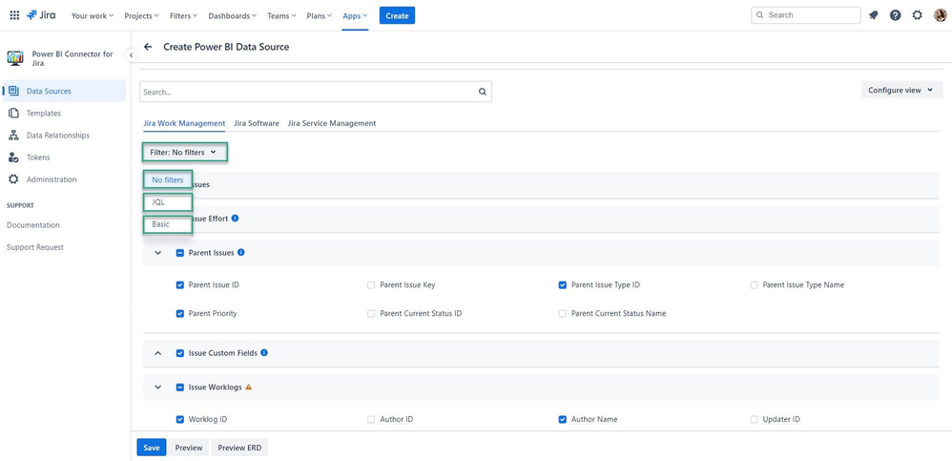Switch to Jira Service Management tab
This screenshot has height=461, width=952.
point(332,123)
